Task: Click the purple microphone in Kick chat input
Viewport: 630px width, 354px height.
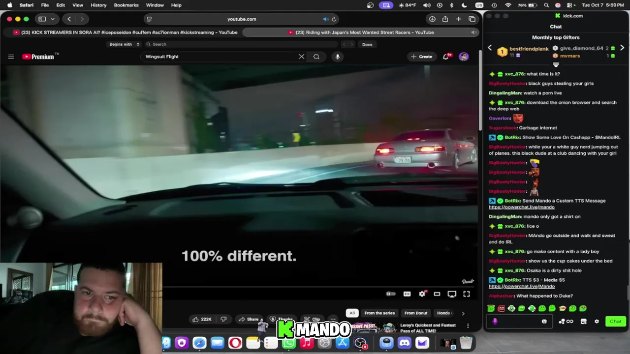Action: pyautogui.click(x=495, y=322)
